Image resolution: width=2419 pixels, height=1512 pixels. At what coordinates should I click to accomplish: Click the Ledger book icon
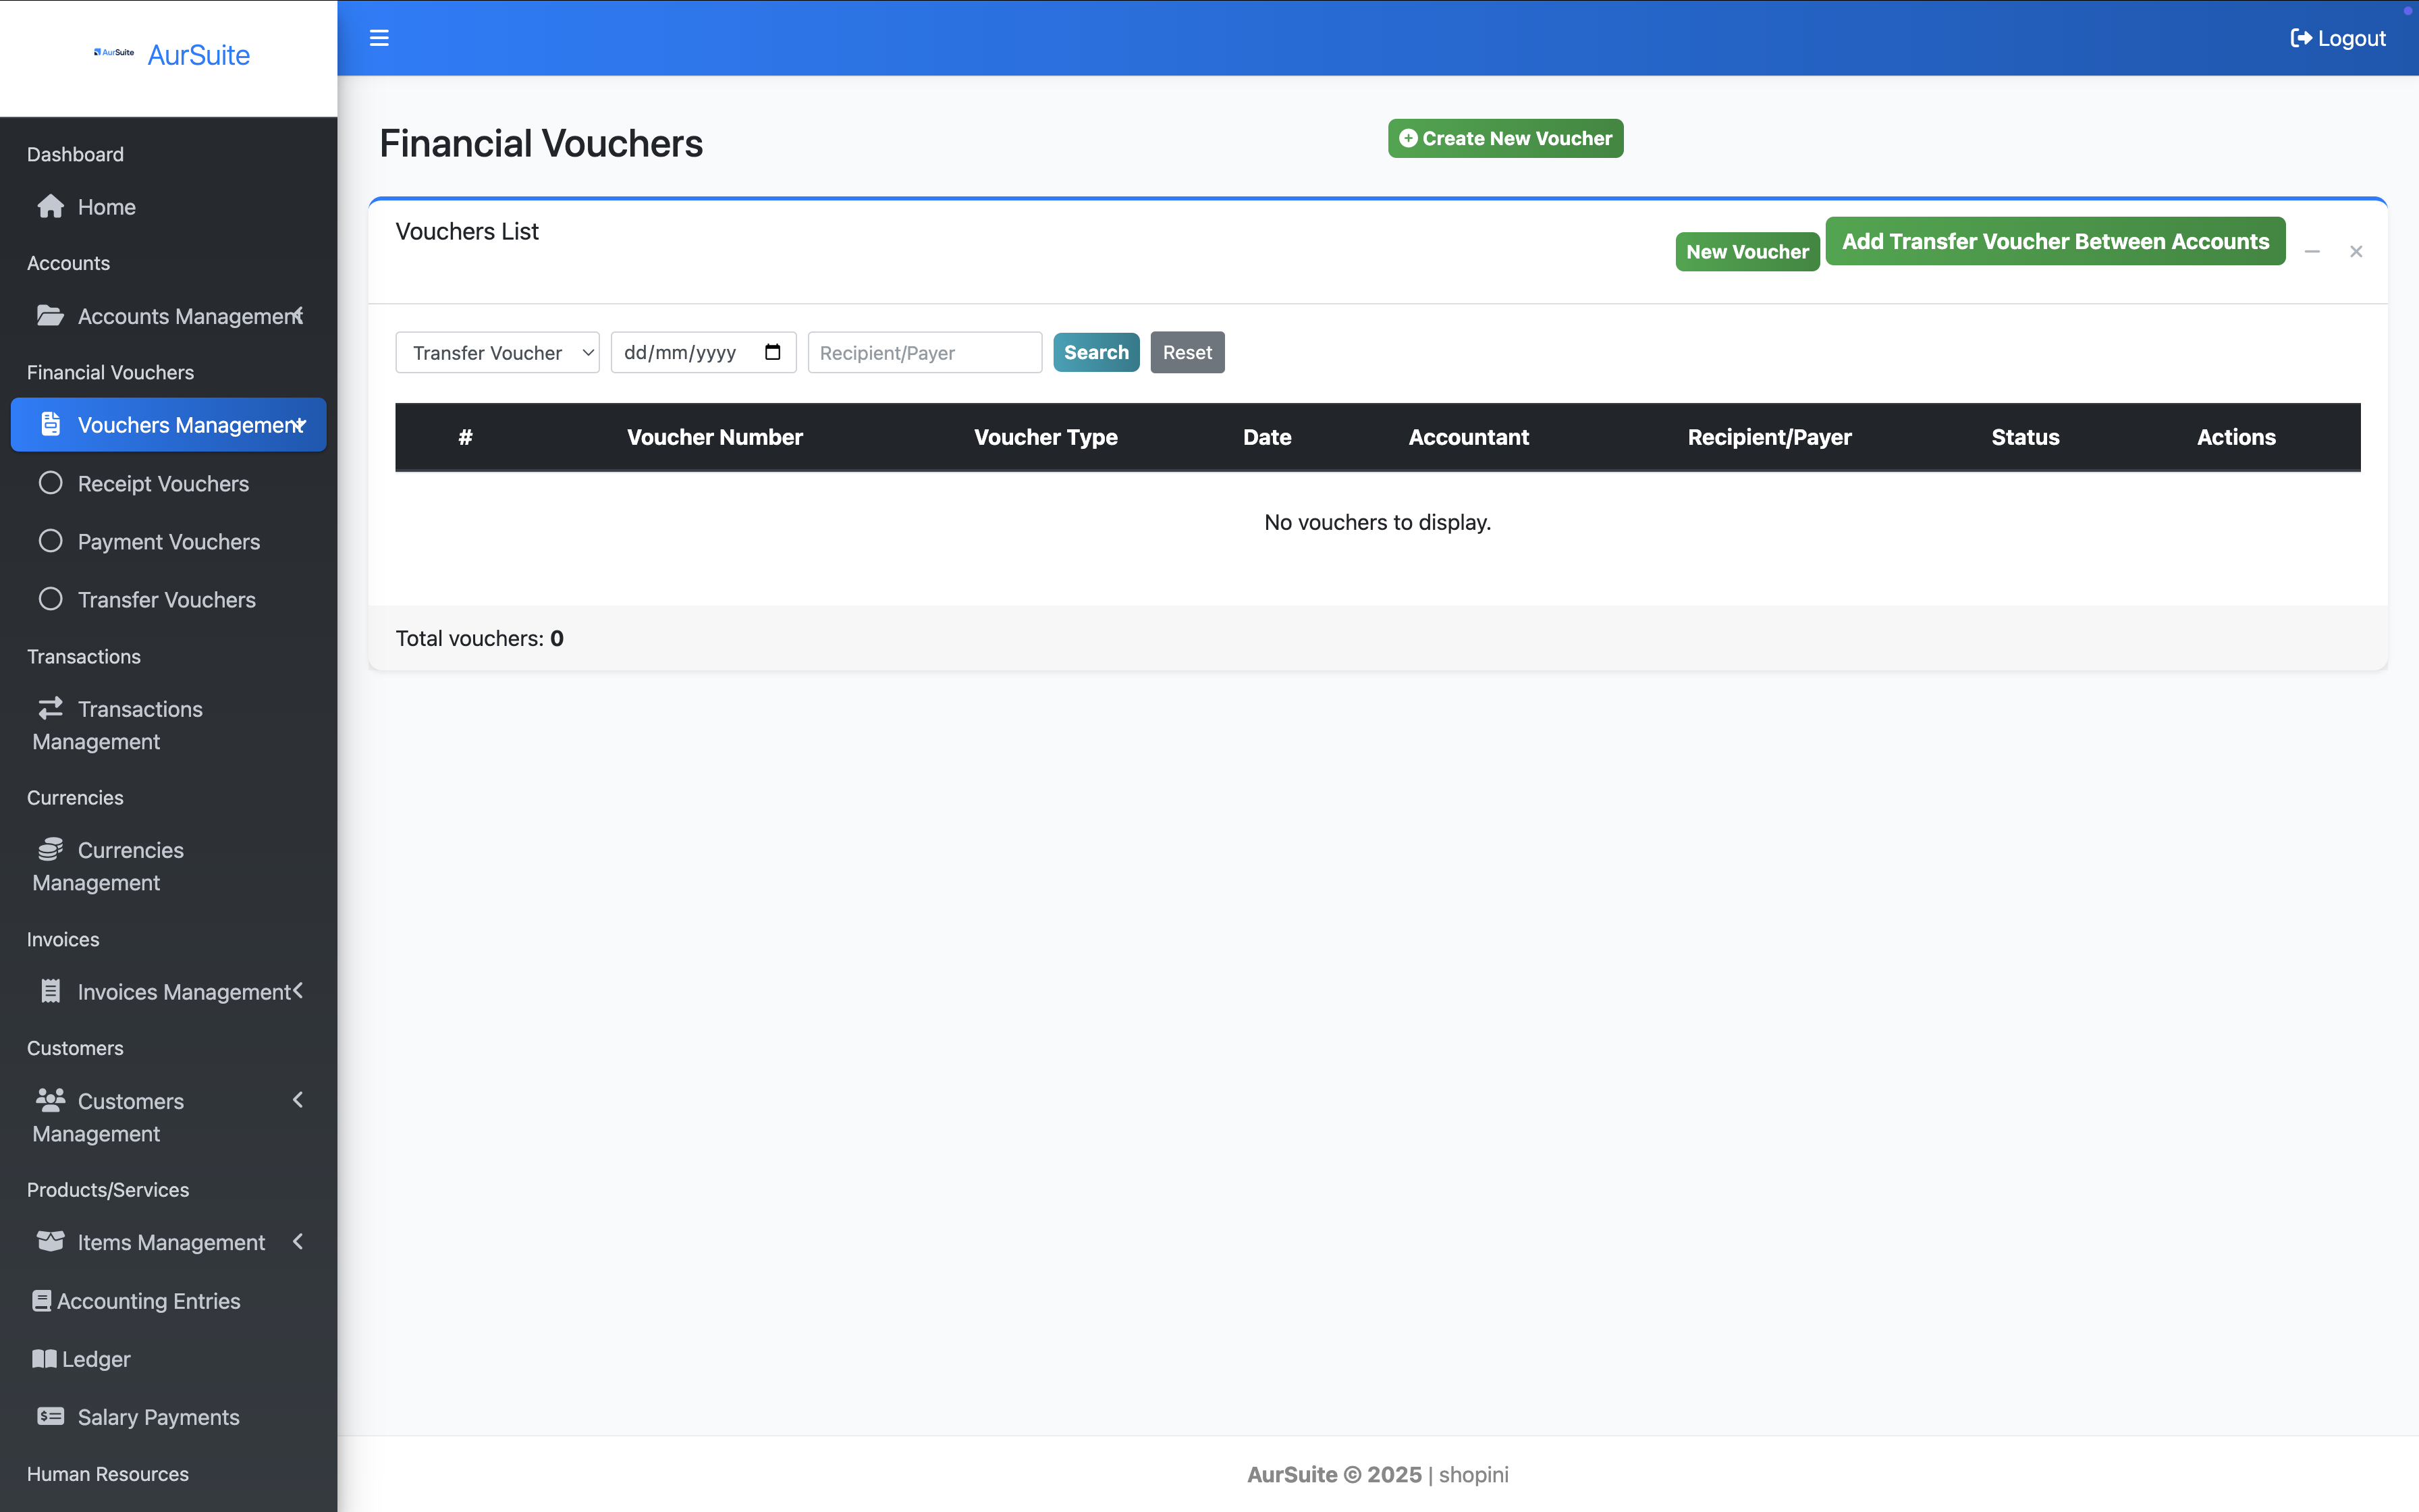pyautogui.click(x=44, y=1359)
